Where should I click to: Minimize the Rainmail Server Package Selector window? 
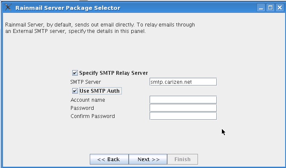[x=261, y=8]
